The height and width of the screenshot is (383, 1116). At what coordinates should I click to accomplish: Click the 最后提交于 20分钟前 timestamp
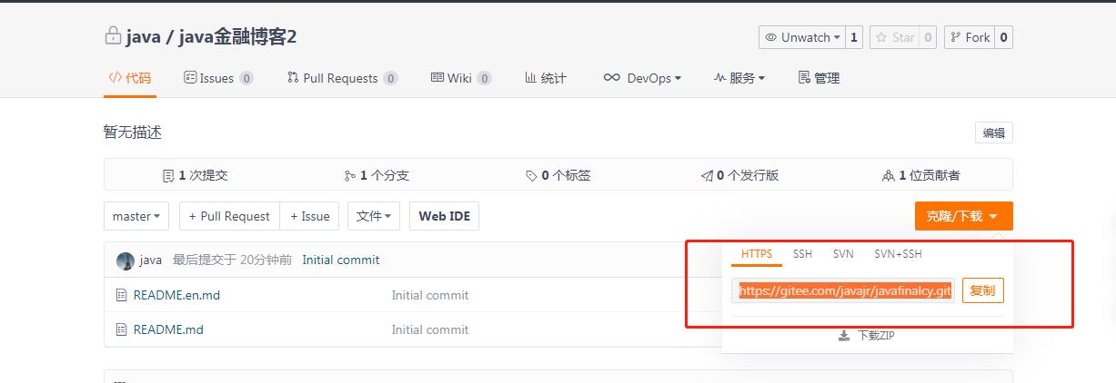click(x=233, y=260)
